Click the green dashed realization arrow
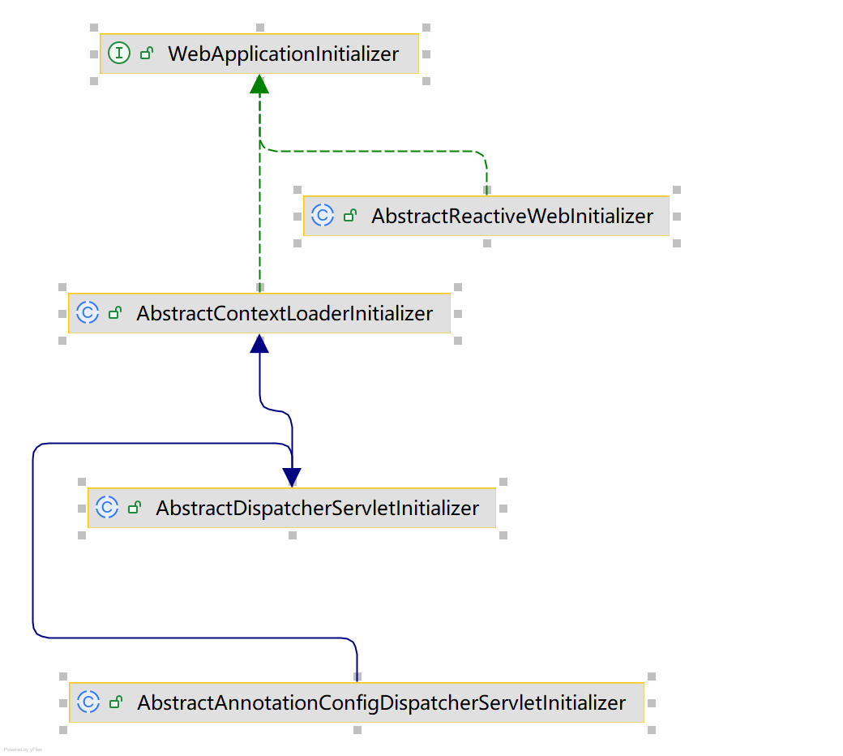 259,203
